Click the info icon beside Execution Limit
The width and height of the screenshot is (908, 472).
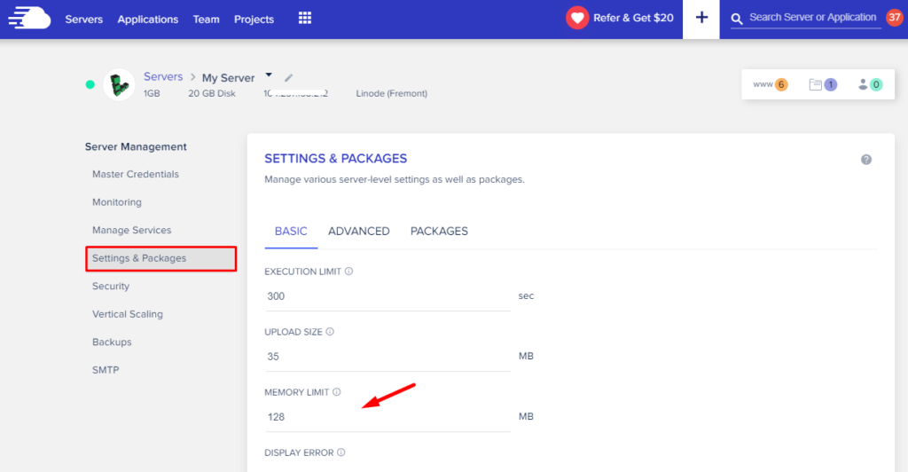(348, 271)
